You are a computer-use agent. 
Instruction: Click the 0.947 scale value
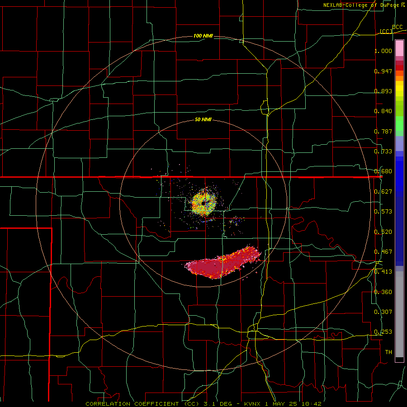pyautogui.click(x=383, y=71)
